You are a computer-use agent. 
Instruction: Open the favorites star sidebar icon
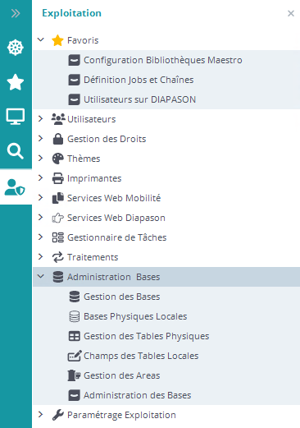(x=16, y=82)
